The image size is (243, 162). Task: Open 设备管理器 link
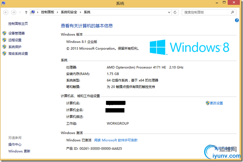17,33
